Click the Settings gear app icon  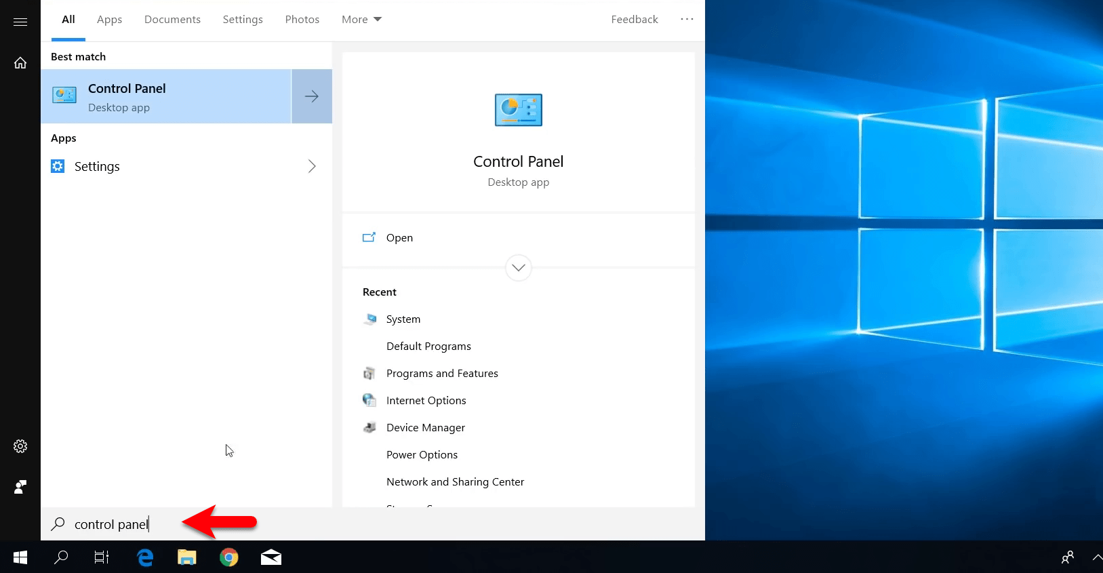58,166
